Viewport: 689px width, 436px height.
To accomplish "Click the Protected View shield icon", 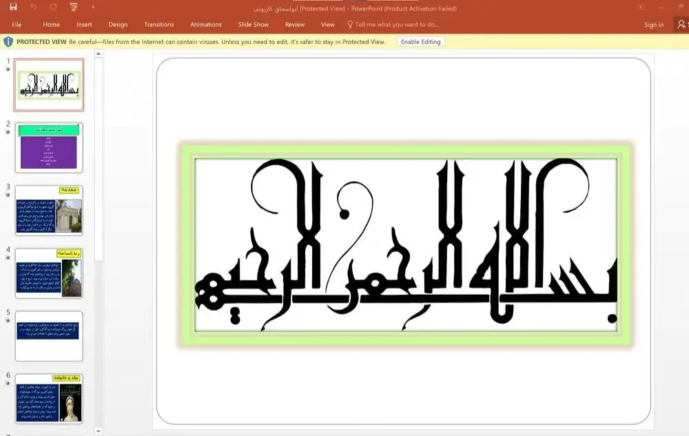I will click(x=8, y=41).
